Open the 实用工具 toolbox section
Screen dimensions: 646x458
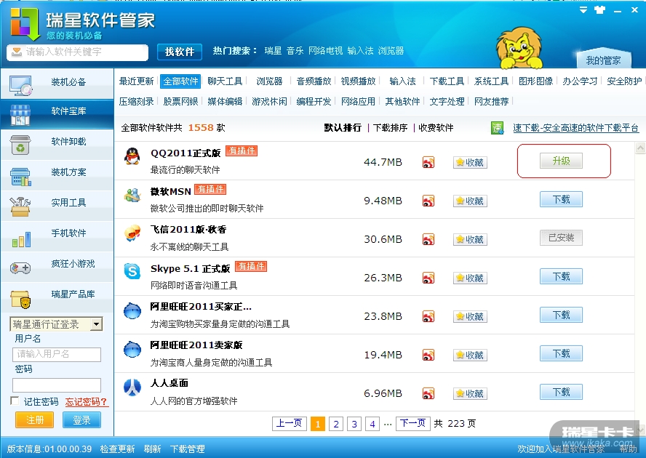[57, 206]
